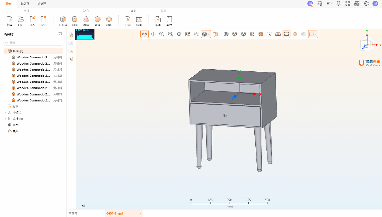This screenshot has height=217, width=382.
Task: Expand the coordinate system tree node
Action: pos(6,112)
